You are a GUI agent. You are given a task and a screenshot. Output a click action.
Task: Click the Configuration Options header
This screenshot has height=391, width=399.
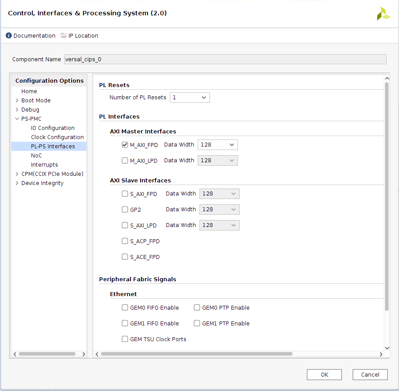(x=49, y=80)
